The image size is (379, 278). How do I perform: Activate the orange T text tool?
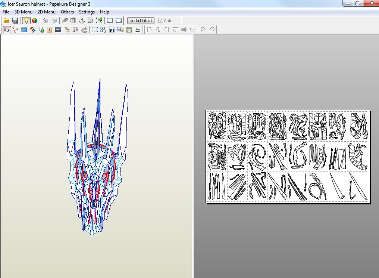(50, 30)
